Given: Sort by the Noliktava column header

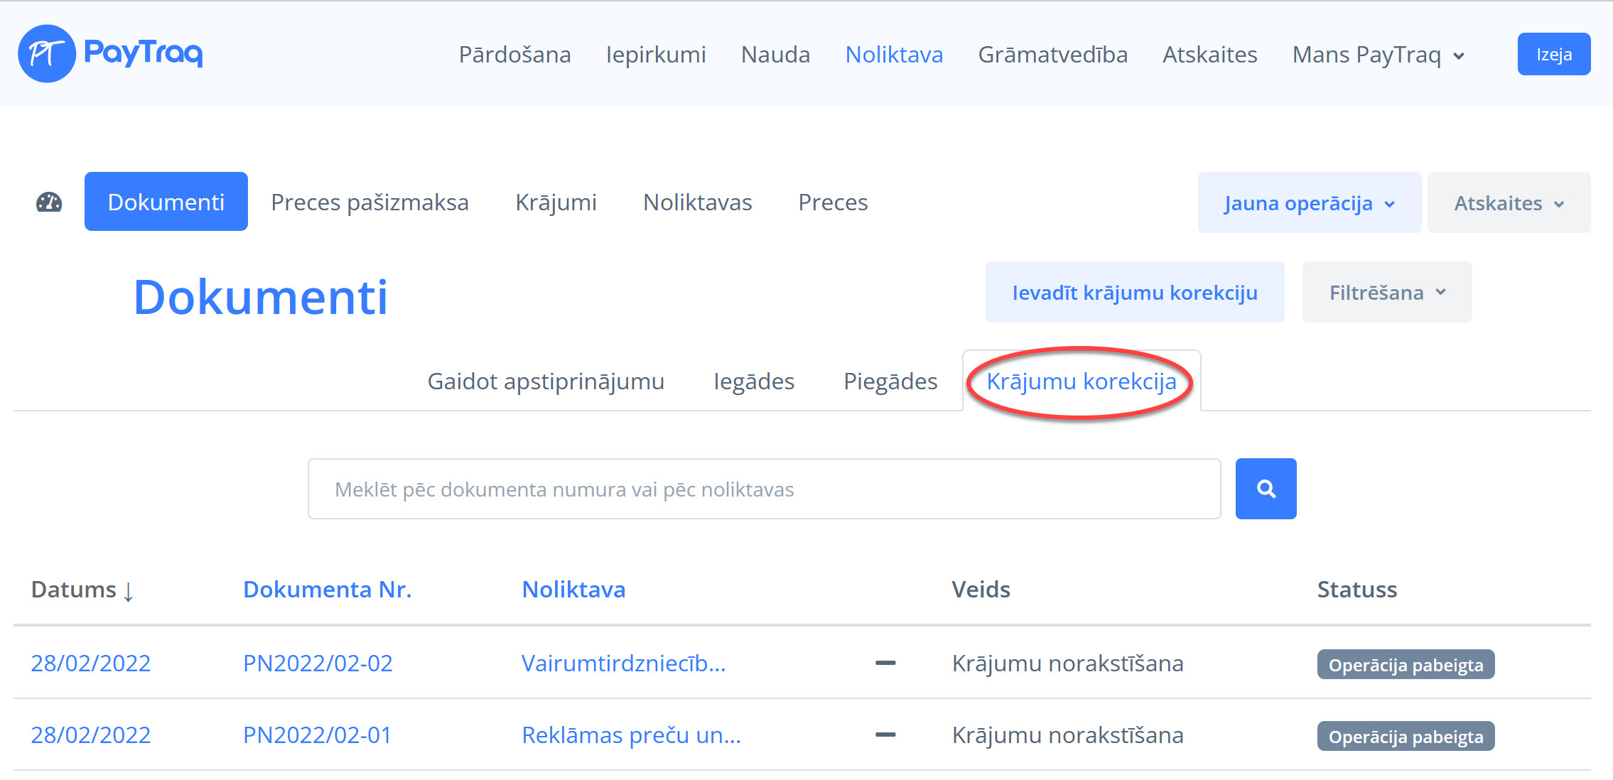Looking at the screenshot, I should (573, 590).
